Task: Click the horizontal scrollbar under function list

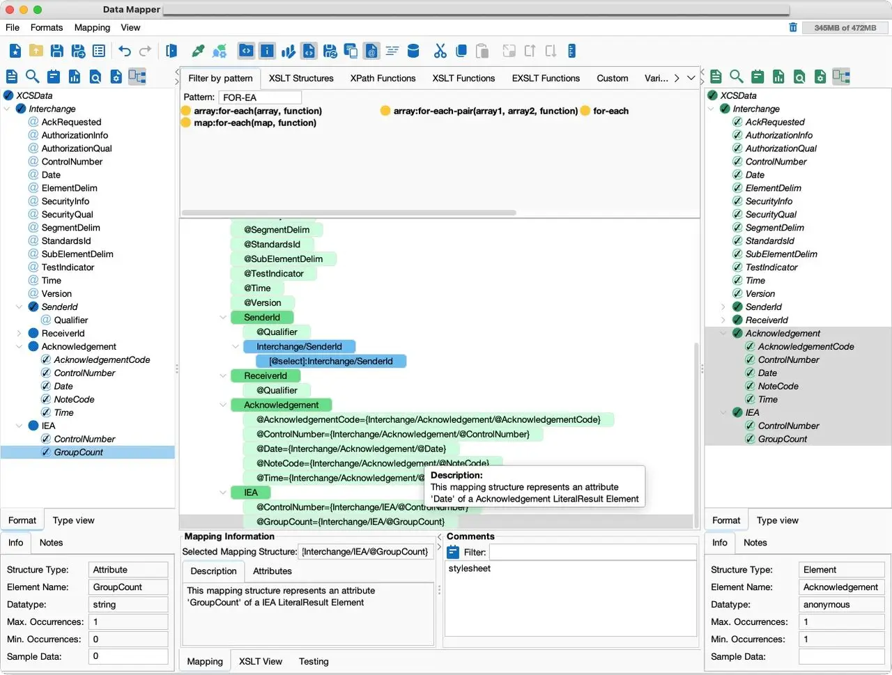Action: [348, 212]
